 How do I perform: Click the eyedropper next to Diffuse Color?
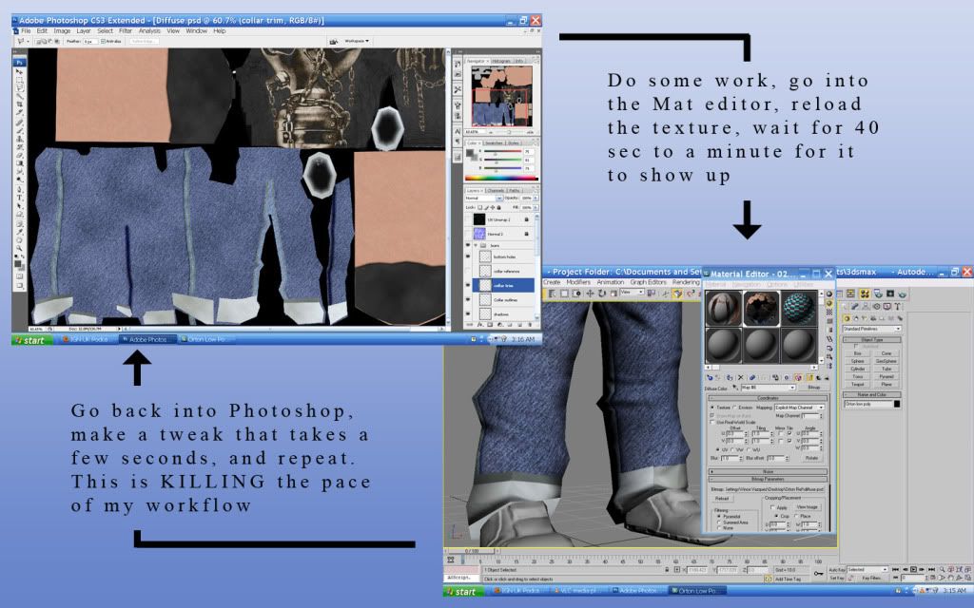pyautogui.click(x=734, y=388)
